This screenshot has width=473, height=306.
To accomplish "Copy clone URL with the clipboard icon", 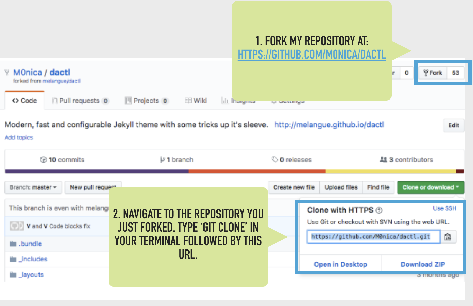I will click(x=448, y=237).
